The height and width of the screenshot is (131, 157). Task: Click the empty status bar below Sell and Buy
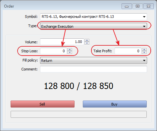78,114
